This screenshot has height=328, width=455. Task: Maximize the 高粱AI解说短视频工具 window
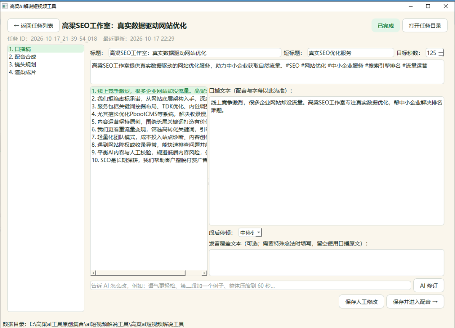pos(428,6)
